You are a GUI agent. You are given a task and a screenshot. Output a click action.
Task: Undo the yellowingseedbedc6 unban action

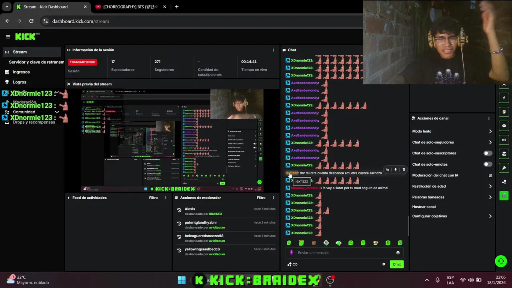(x=180, y=250)
